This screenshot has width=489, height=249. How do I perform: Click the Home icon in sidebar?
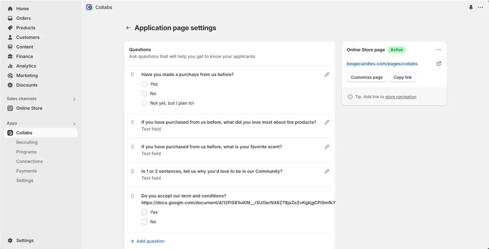[x=10, y=9]
